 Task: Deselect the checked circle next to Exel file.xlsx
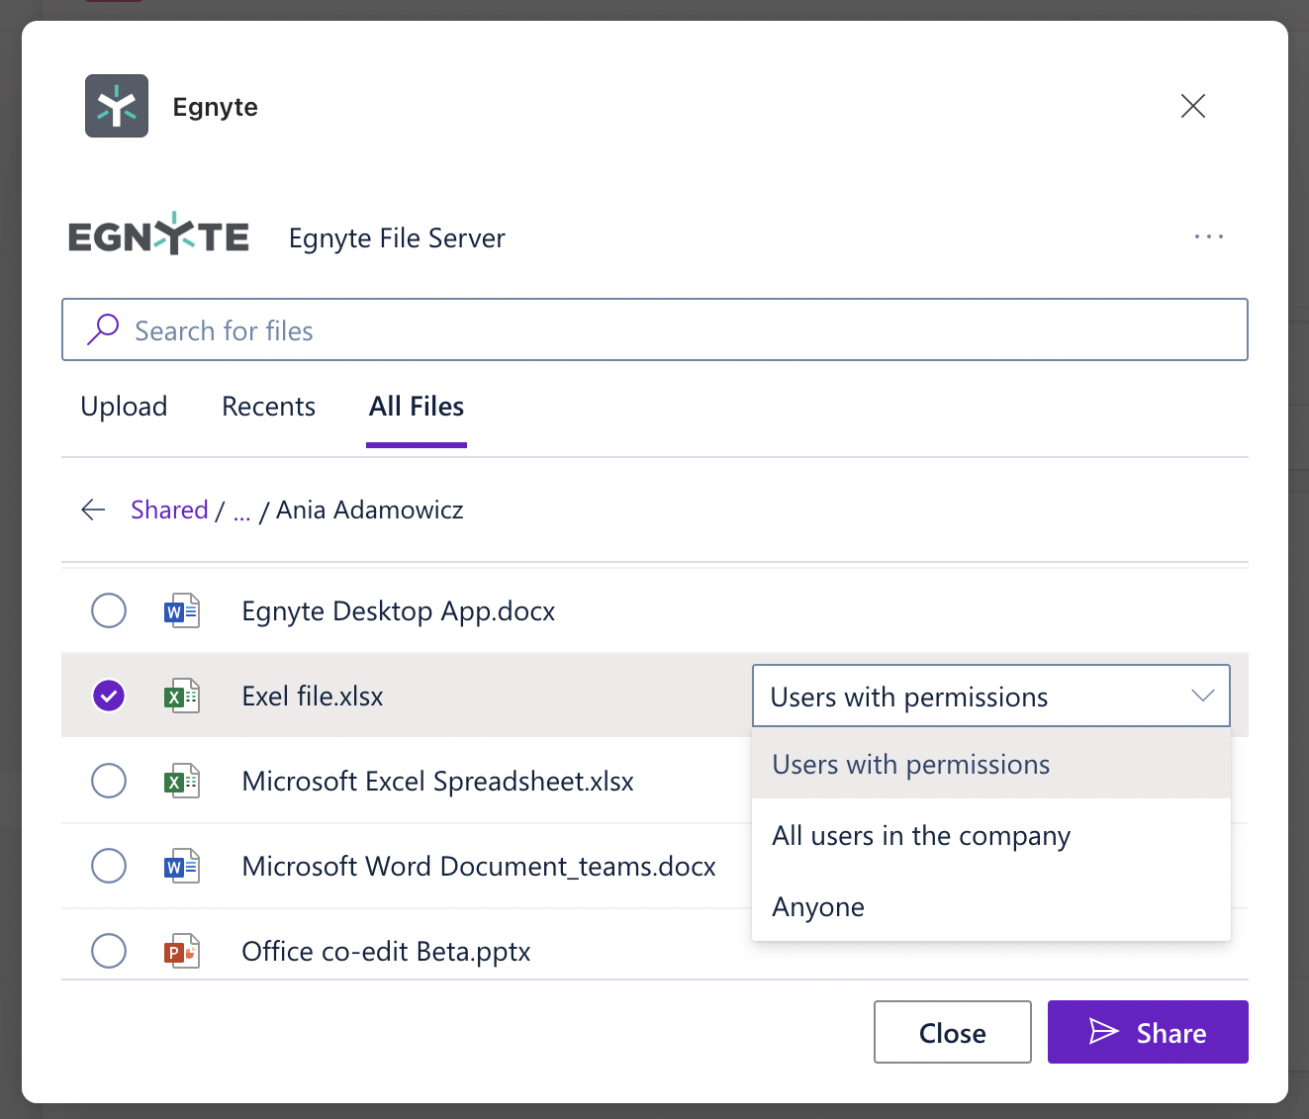click(x=109, y=696)
